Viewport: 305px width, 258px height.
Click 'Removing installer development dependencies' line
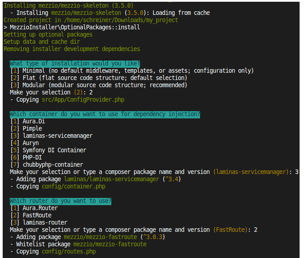point(72,49)
